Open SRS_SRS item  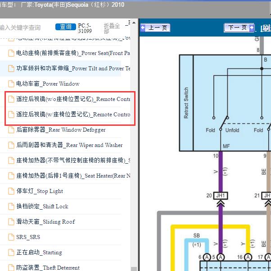coord(28,237)
